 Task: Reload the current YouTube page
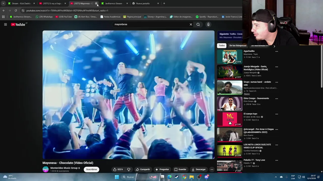coord(16,11)
